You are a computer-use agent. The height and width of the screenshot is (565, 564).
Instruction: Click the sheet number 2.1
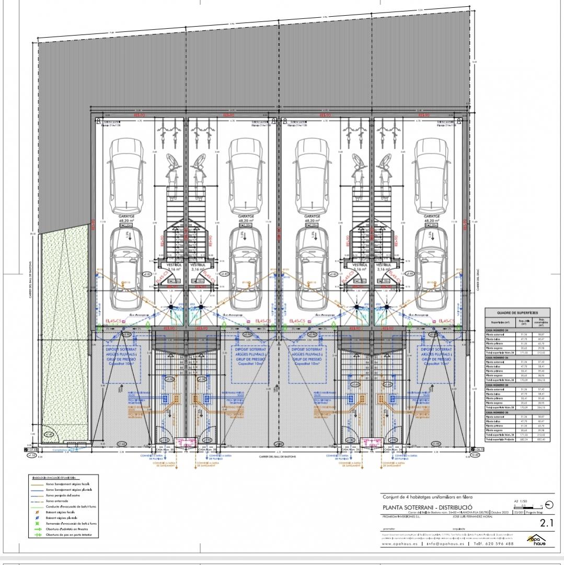click(x=546, y=522)
